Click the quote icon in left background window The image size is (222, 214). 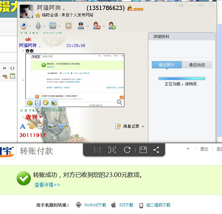click(5, 68)
